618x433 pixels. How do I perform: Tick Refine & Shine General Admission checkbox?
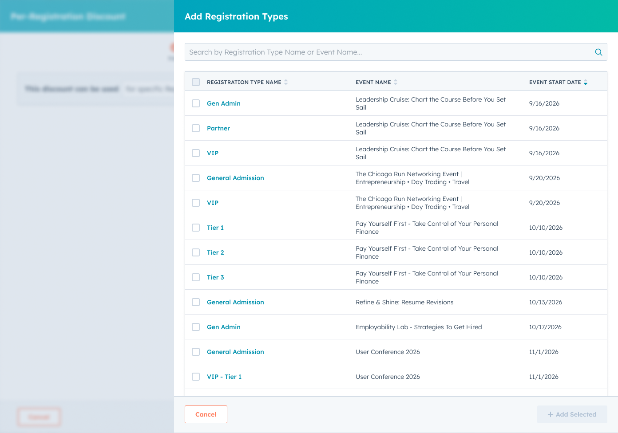click(x=196, y=302)
